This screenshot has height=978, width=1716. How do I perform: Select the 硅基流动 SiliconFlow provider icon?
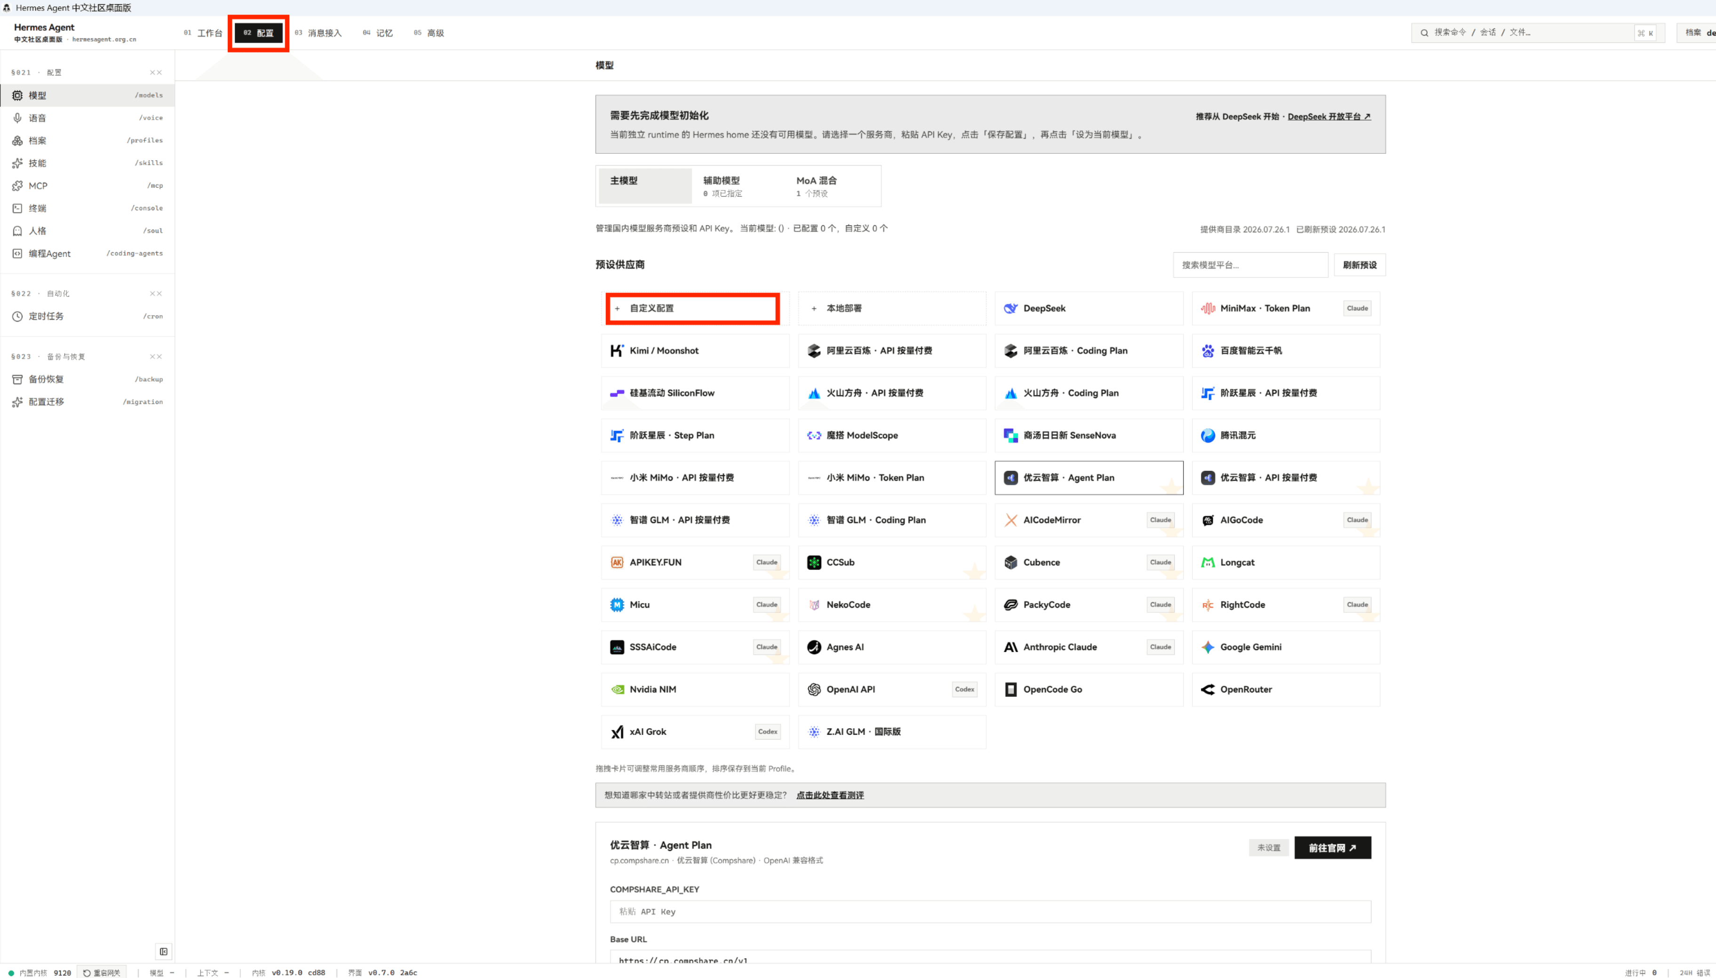point(617,393)
